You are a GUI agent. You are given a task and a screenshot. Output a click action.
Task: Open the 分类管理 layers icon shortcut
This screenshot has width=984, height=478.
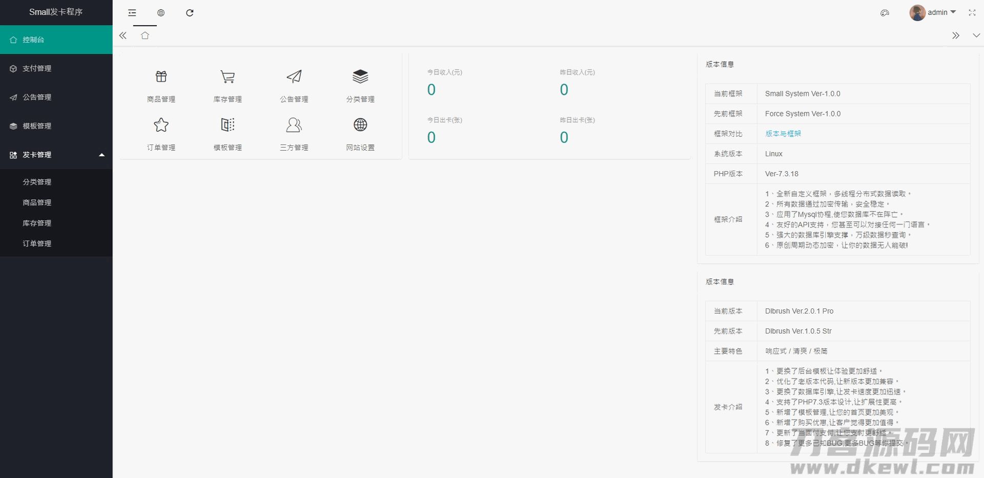(x=360, y=77)
